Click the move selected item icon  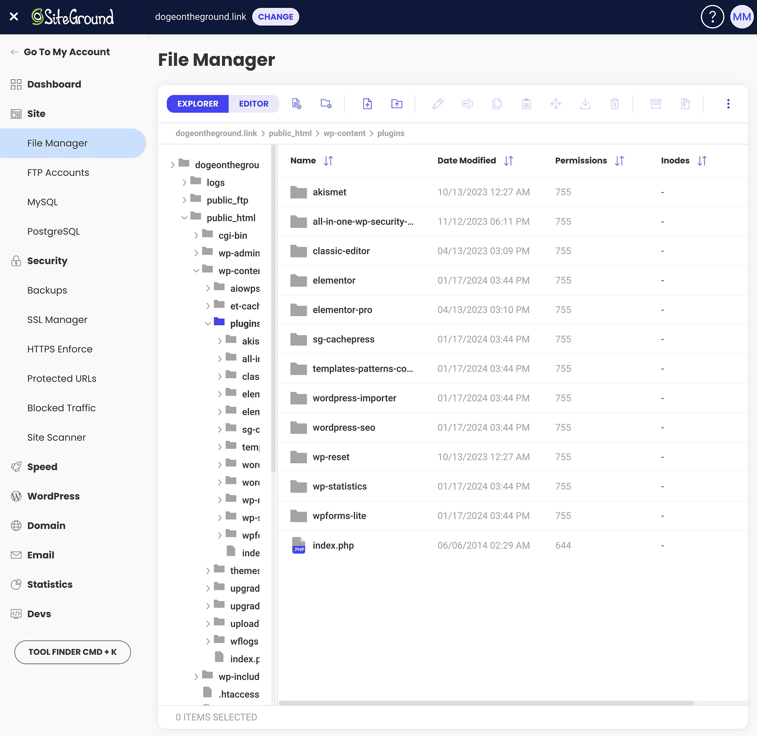(556, 103)
